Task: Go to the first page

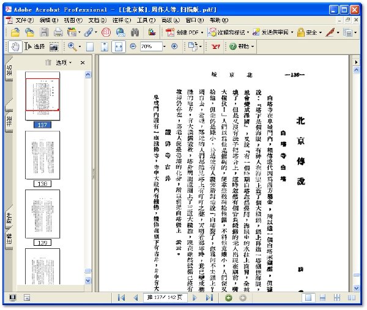Action: tap(121, 298)
